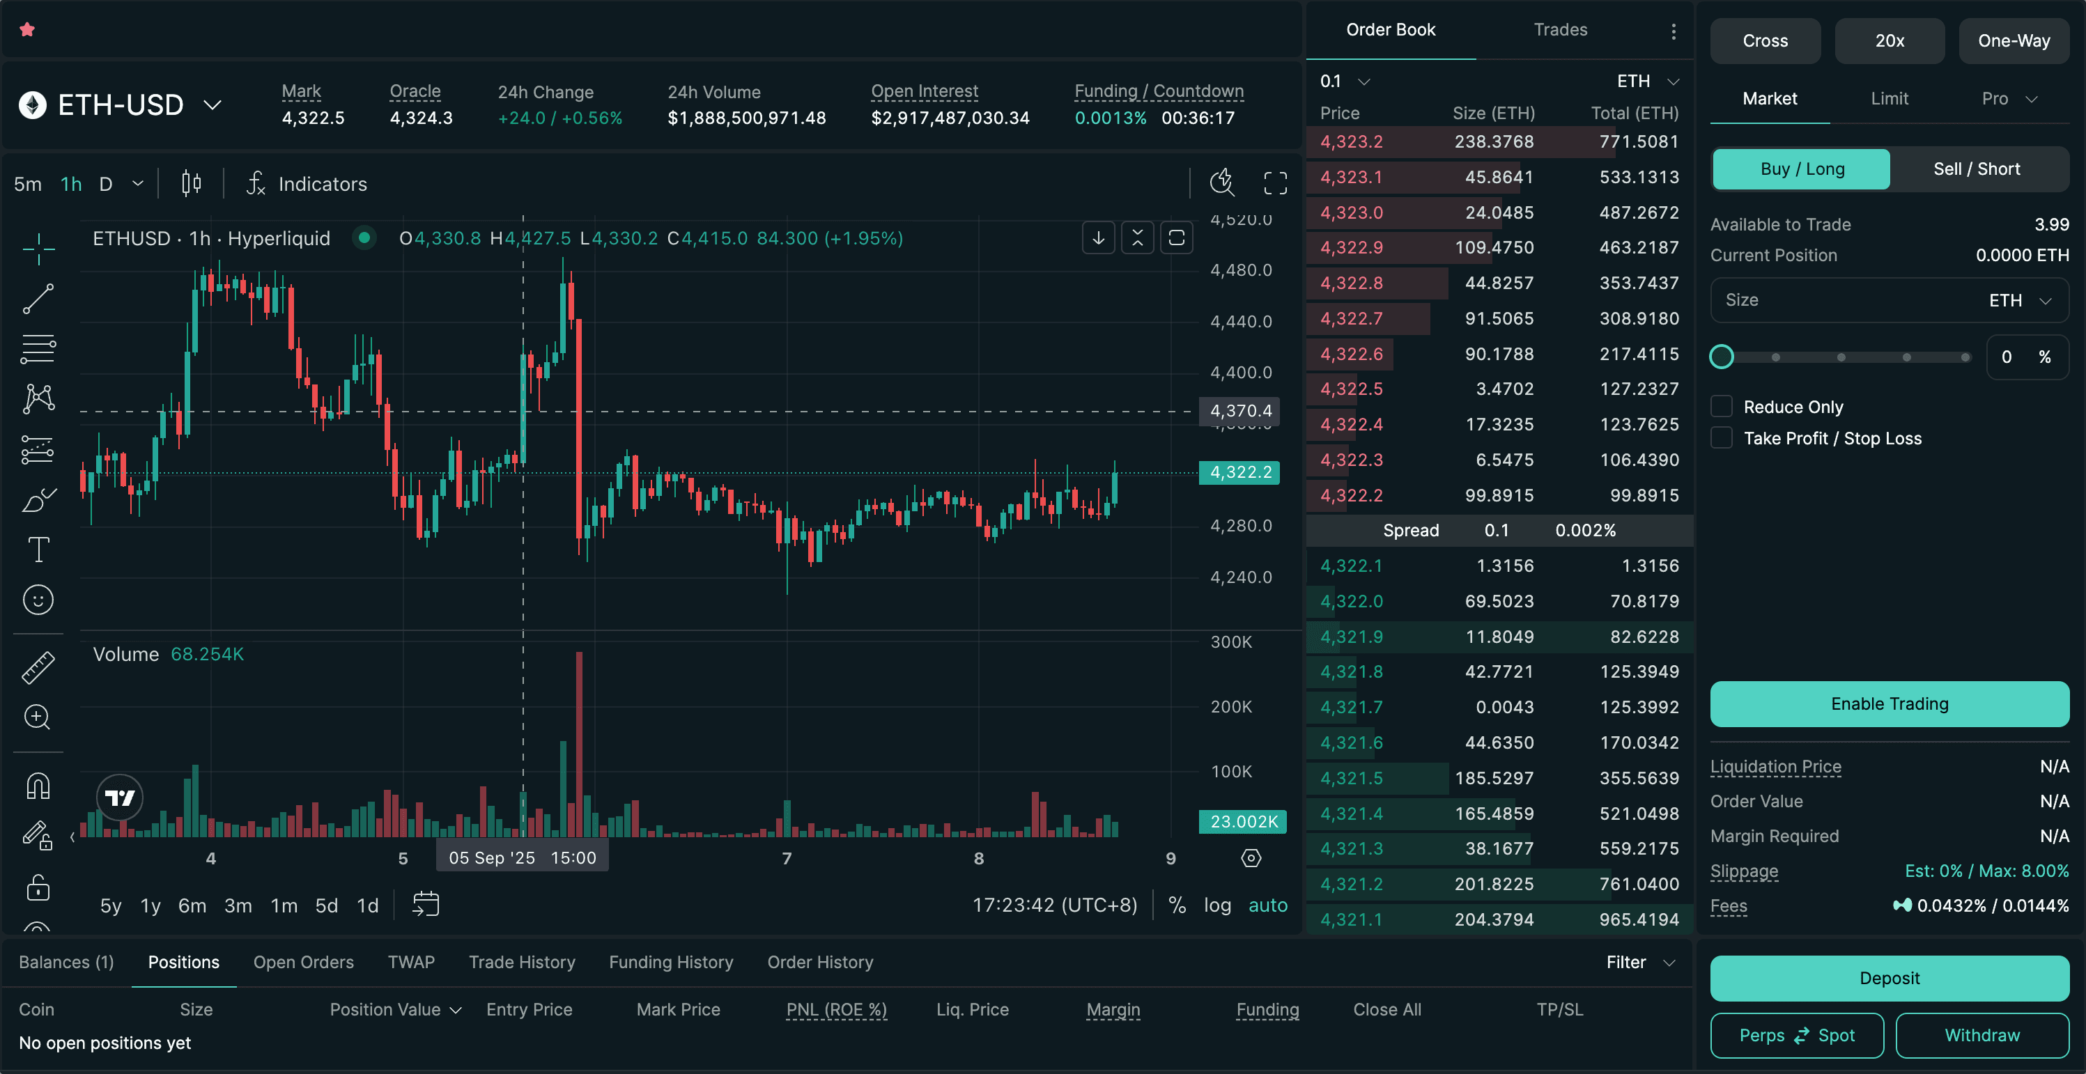This screenshot has height=1074, width=2086.
Task: Open the candlestick chart style selector
Action: click(x=191, y=184)
